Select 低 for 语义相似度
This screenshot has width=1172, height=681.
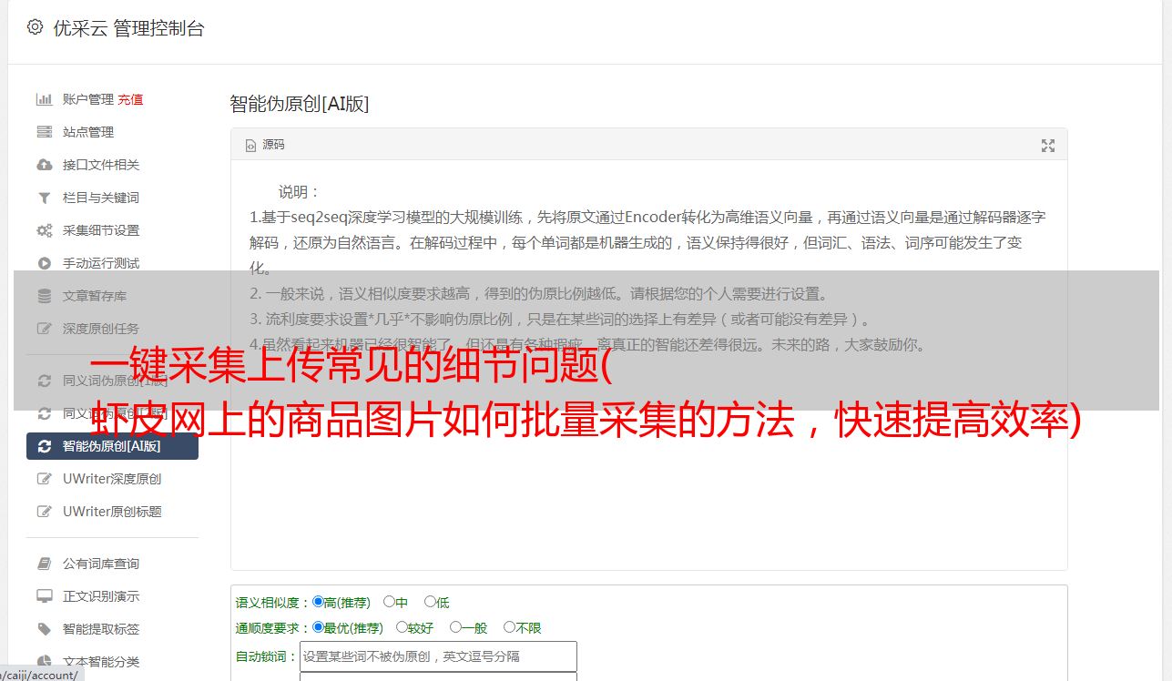430,602
